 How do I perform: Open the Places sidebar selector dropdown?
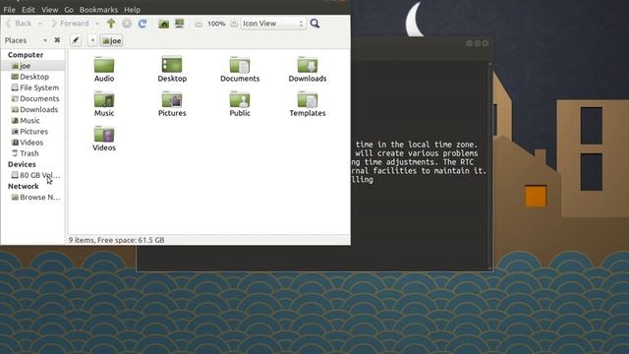pyautogui.click(x=26, y=40)
